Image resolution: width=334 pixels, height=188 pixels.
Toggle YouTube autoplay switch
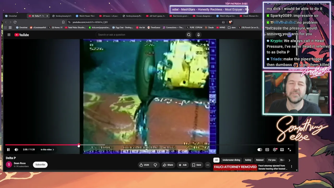pyautogui.click(x=260, y=150)
